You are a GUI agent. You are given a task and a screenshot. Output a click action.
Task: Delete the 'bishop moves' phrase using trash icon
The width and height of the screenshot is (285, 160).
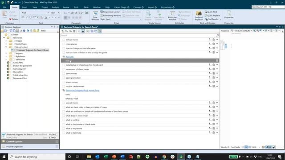point(214,40)
